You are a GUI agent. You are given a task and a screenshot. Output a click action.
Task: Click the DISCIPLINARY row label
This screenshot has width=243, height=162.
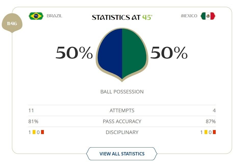[x=122, y=132]
